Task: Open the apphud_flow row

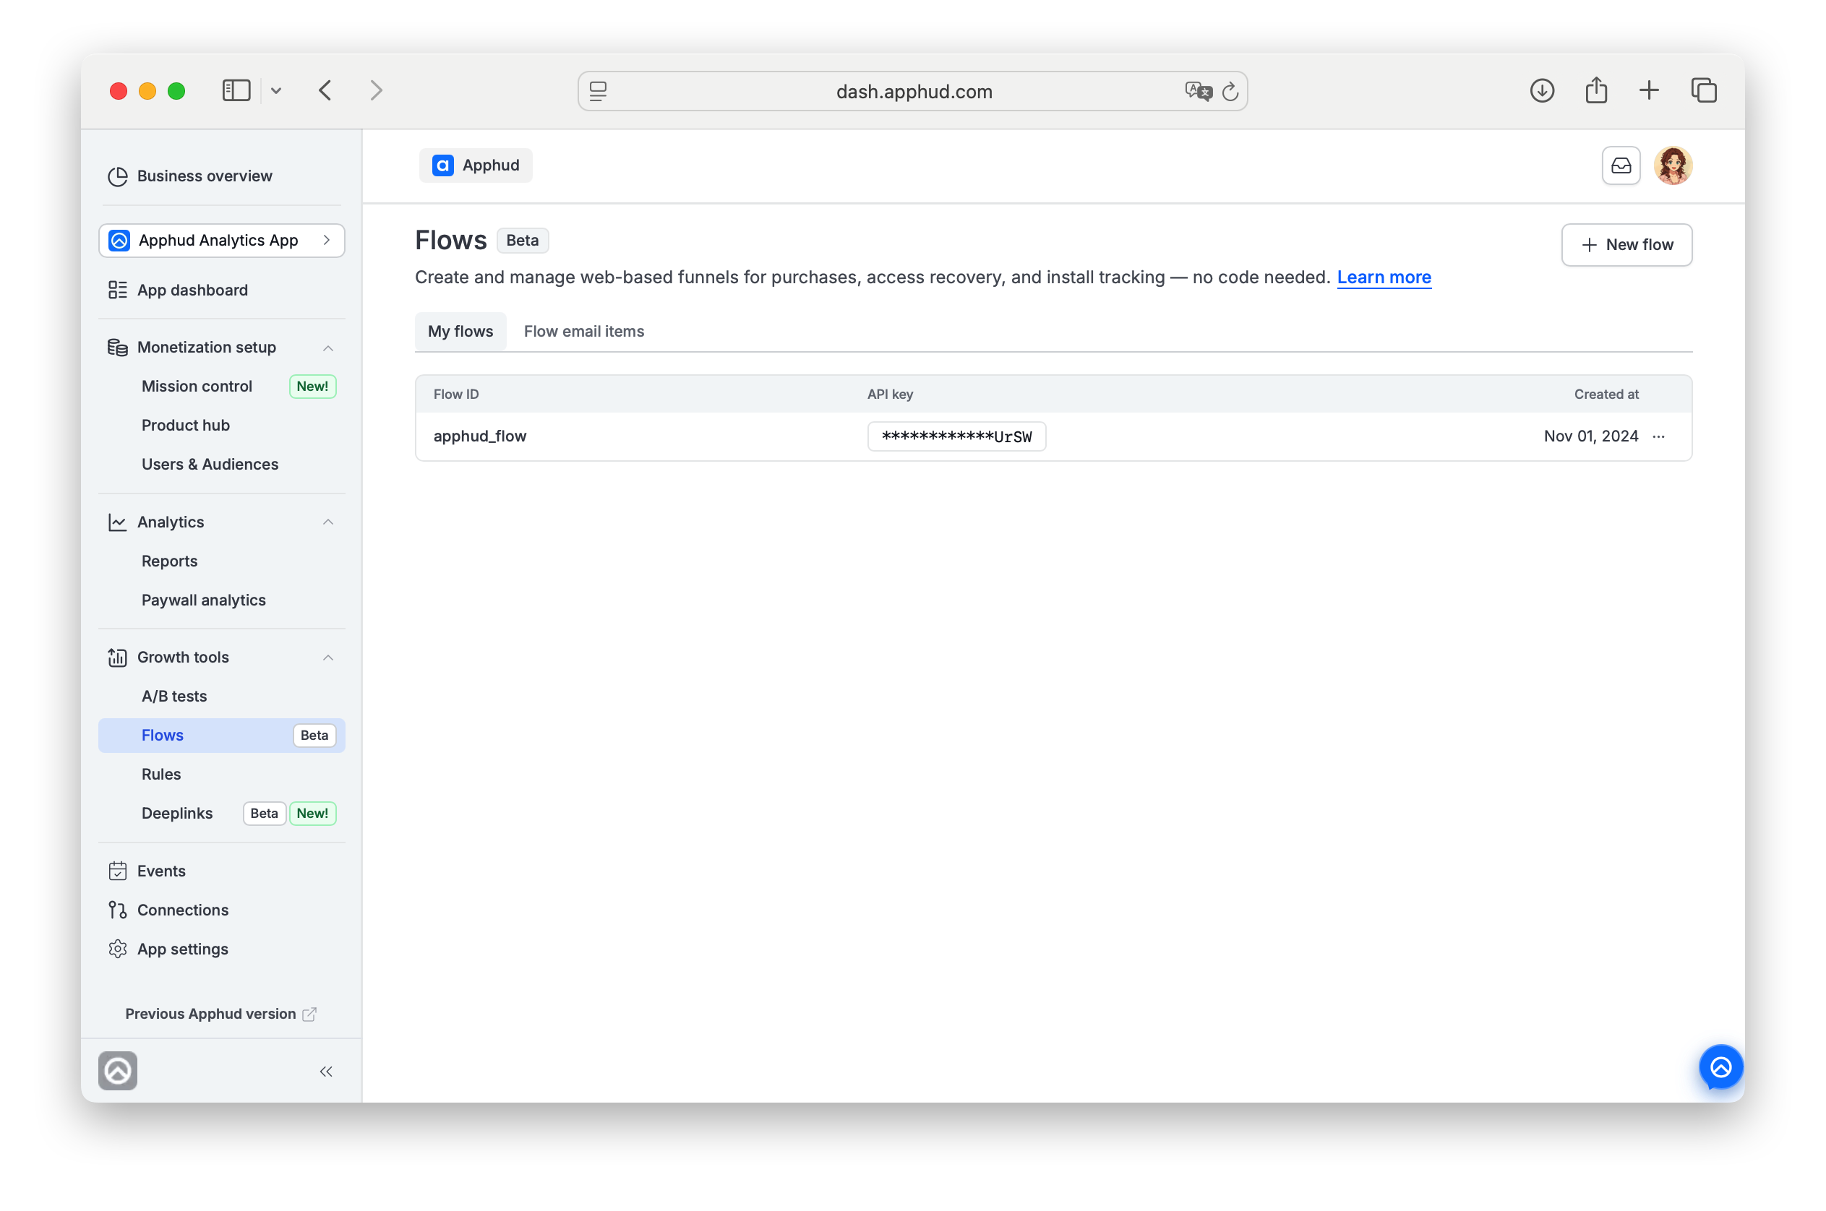Action: tap(1054, 436)
